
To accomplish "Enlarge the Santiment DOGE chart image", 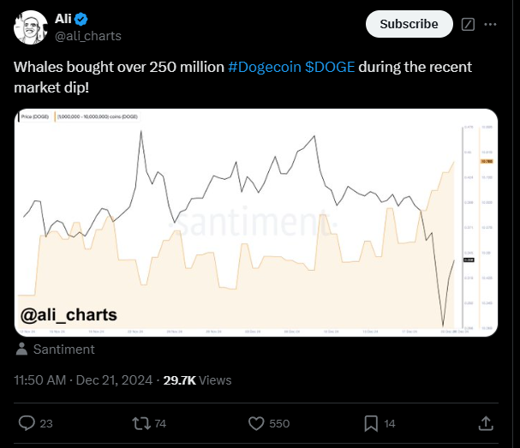I will [256, 223].
